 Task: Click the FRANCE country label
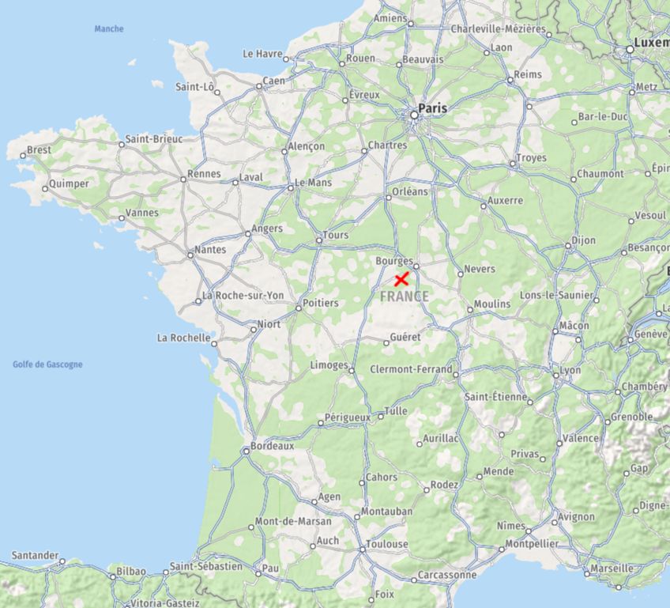[x=405, y=296]
